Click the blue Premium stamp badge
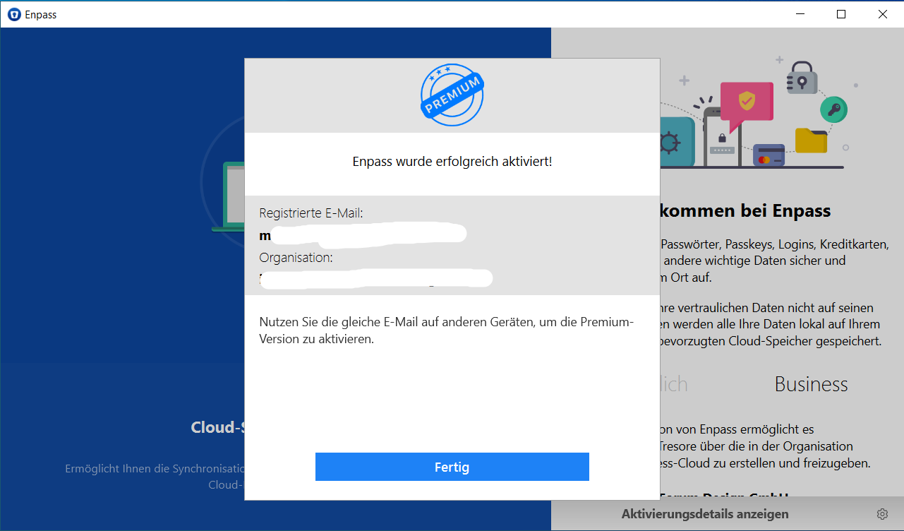 (452, 95)
